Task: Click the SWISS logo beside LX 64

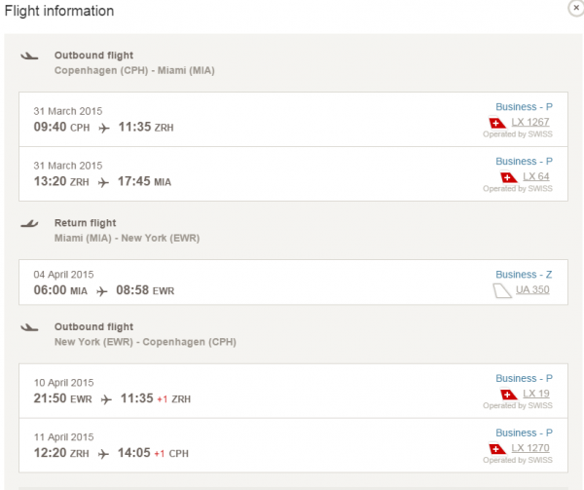Action: (x=508, y=177)
